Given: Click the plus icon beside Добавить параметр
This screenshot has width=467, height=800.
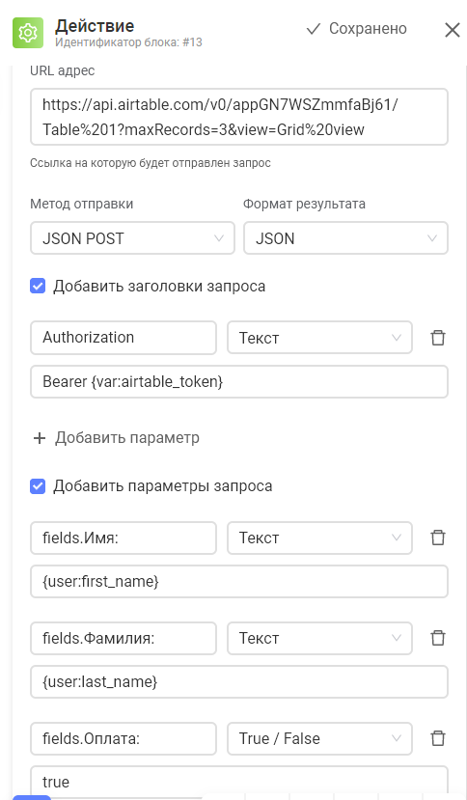Looking at the screenshot, I should [40, 438].
